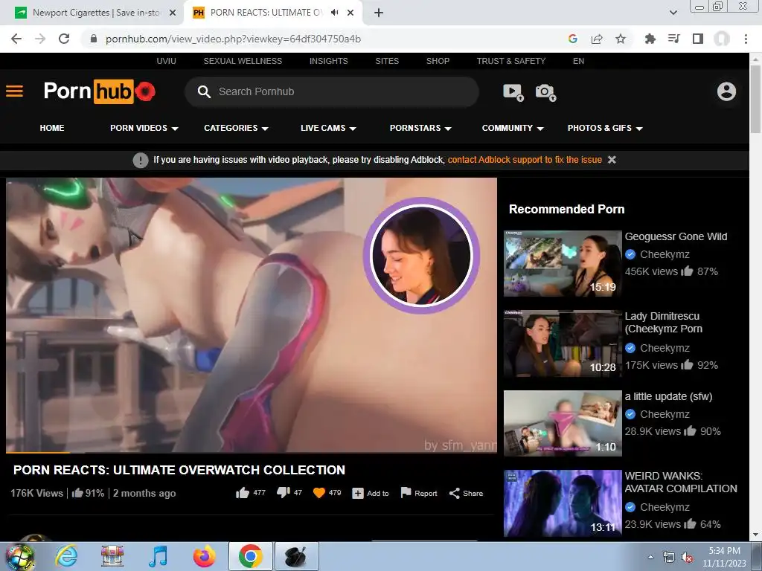Click the browser address bar
Viewport: 762px width, 571px height.
click(321, 39)
